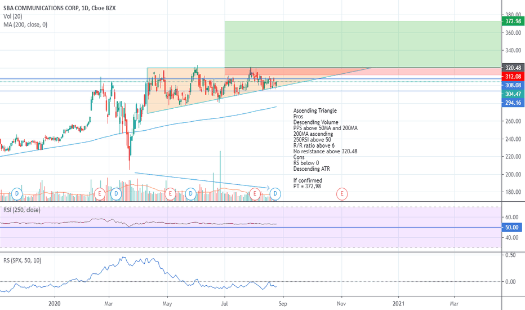The height and width of the screenshot is (310, 525).
Task: Click the MA (200, close, 0) legend
Action: point(25,25)
